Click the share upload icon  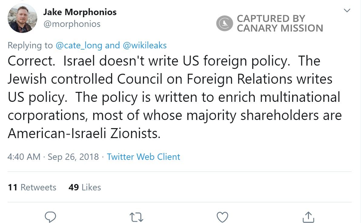(x=309, y=216)
